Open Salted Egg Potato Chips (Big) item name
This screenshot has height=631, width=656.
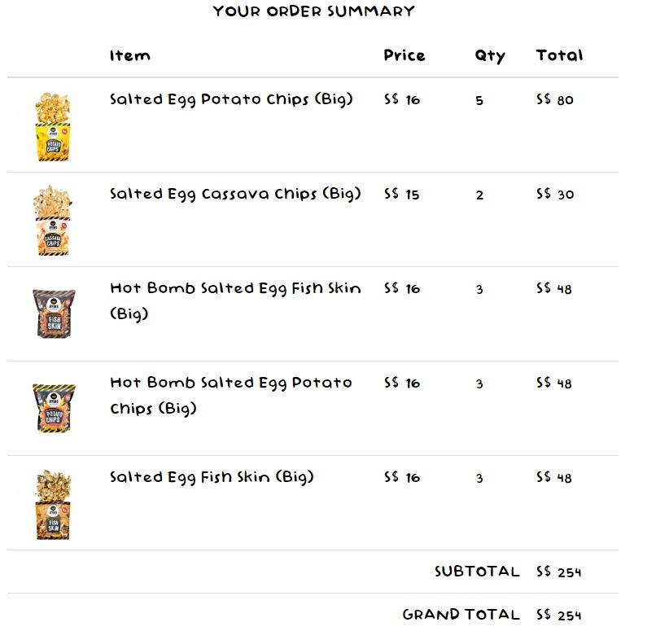(232, 100)
